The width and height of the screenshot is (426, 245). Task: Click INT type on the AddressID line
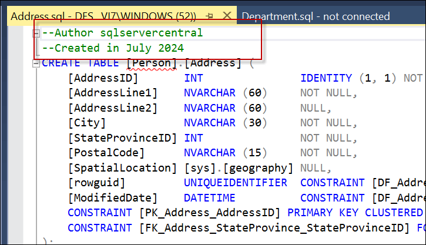coord(193,78)
